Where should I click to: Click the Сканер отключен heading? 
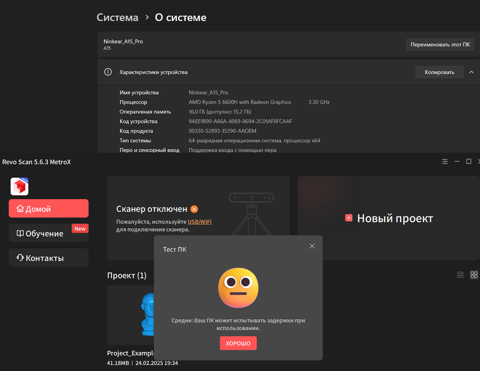click(x=152, y=209)
